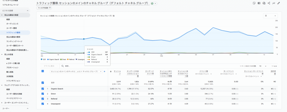Click the フィルタを追加 button
Viewport: 287px width, 112px height.
[x=44, y=8]
